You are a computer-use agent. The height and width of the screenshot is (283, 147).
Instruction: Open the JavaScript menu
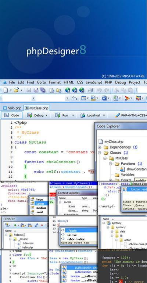tap(94, 82)
